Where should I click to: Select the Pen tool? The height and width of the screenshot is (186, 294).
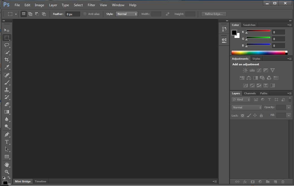tap(7, 135)
